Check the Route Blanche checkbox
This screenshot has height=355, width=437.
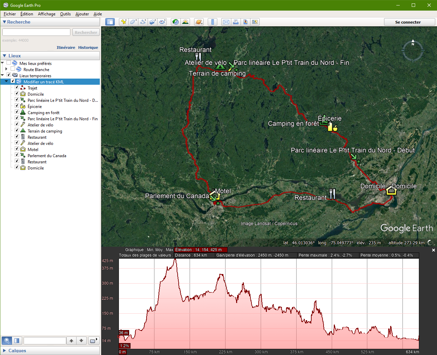click(x=13, y=69)
